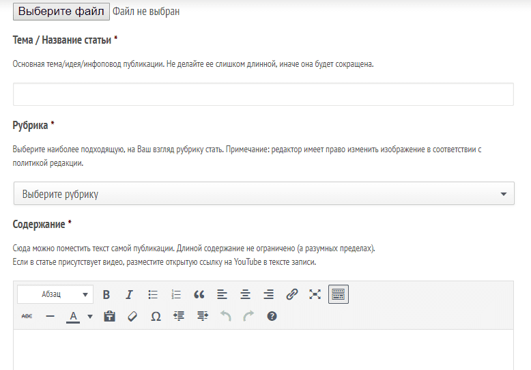The width and height of the screenshot is (531, 370).
Task: Click the Тема / Название статьи input field
Action: point(263,95)
